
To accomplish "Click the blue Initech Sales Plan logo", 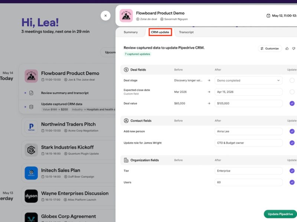I will point(31,173).
